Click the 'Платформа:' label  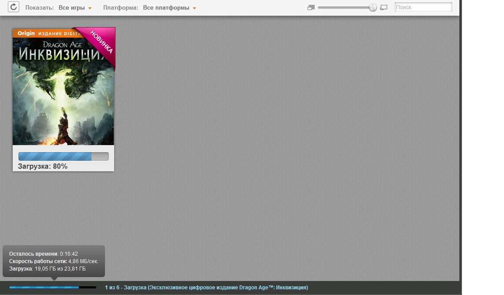pos(121,8)
